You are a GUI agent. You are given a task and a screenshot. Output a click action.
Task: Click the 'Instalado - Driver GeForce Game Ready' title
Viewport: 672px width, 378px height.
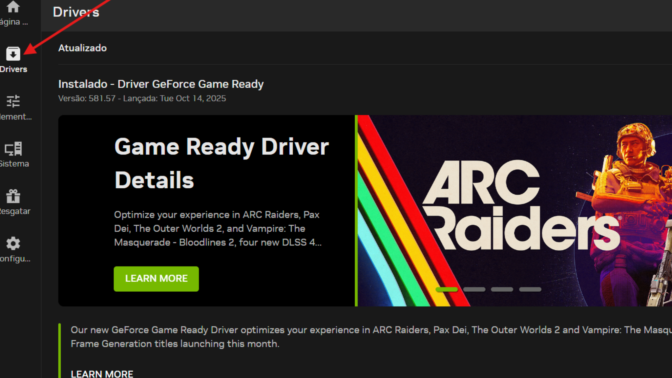pos(161,84)
